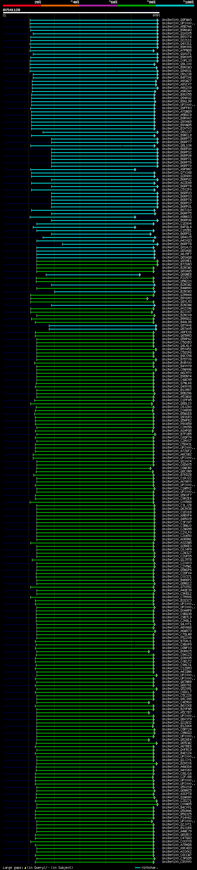The height and width of the screenshot is (870, 197).
Task: Click hit label UniRef100_Q94KU1
Action: point(177,71)
